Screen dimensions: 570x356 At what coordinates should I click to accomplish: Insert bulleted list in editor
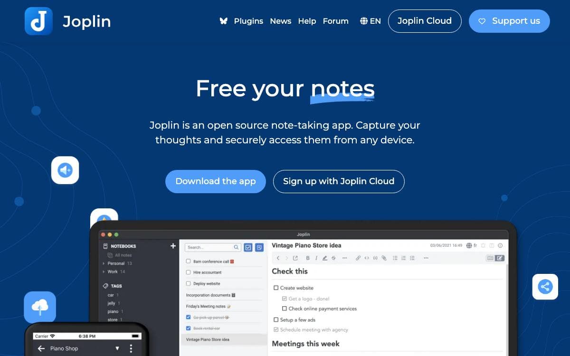pyautogui.click(x=395, y=258)
